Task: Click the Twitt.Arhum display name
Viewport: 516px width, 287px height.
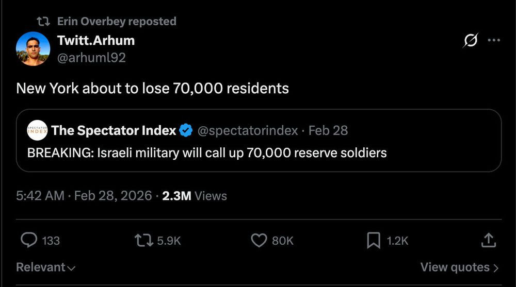Action: click(95, 40)
